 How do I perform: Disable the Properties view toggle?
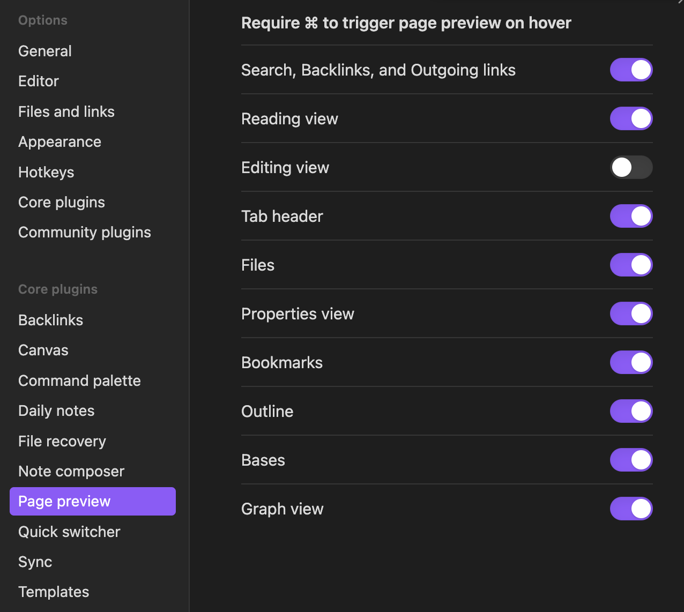point(631,314)
